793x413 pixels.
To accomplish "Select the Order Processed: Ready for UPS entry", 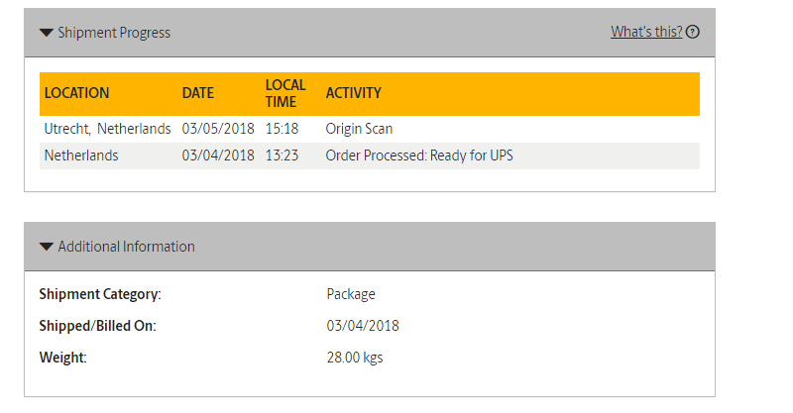I will (419, 155).
